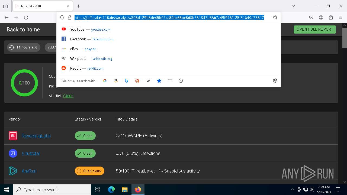This screenshot has height=195, width=347.
Task: Open a new tab with plus button
Action: [79, 6]
